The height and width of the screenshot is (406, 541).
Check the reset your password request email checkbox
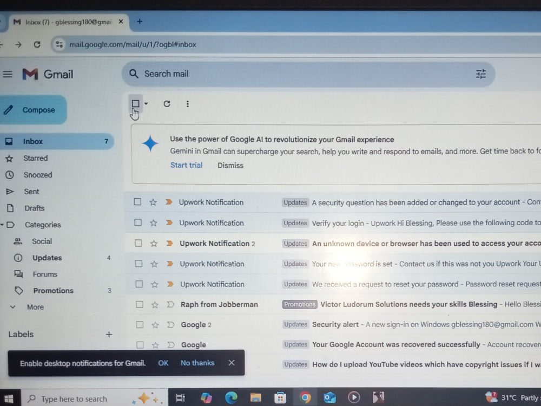139,284
